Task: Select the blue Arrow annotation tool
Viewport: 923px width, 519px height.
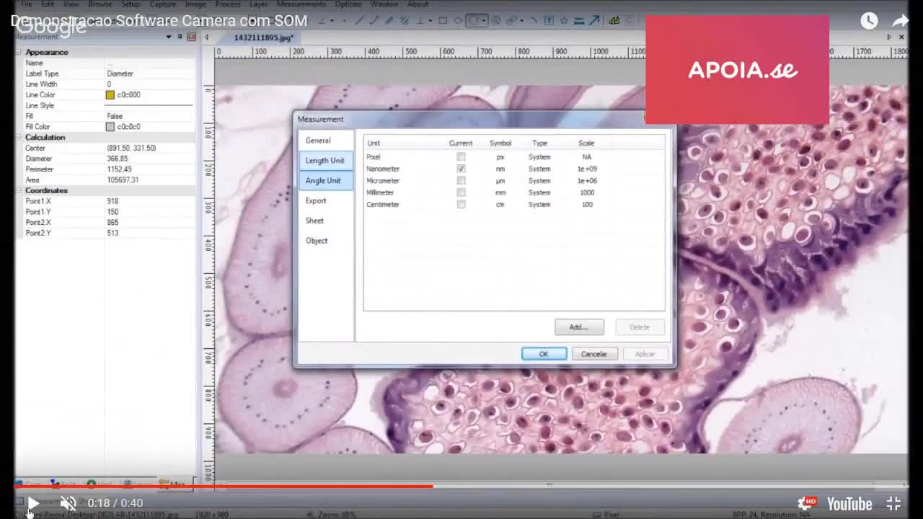Action: tap(594, 21)
